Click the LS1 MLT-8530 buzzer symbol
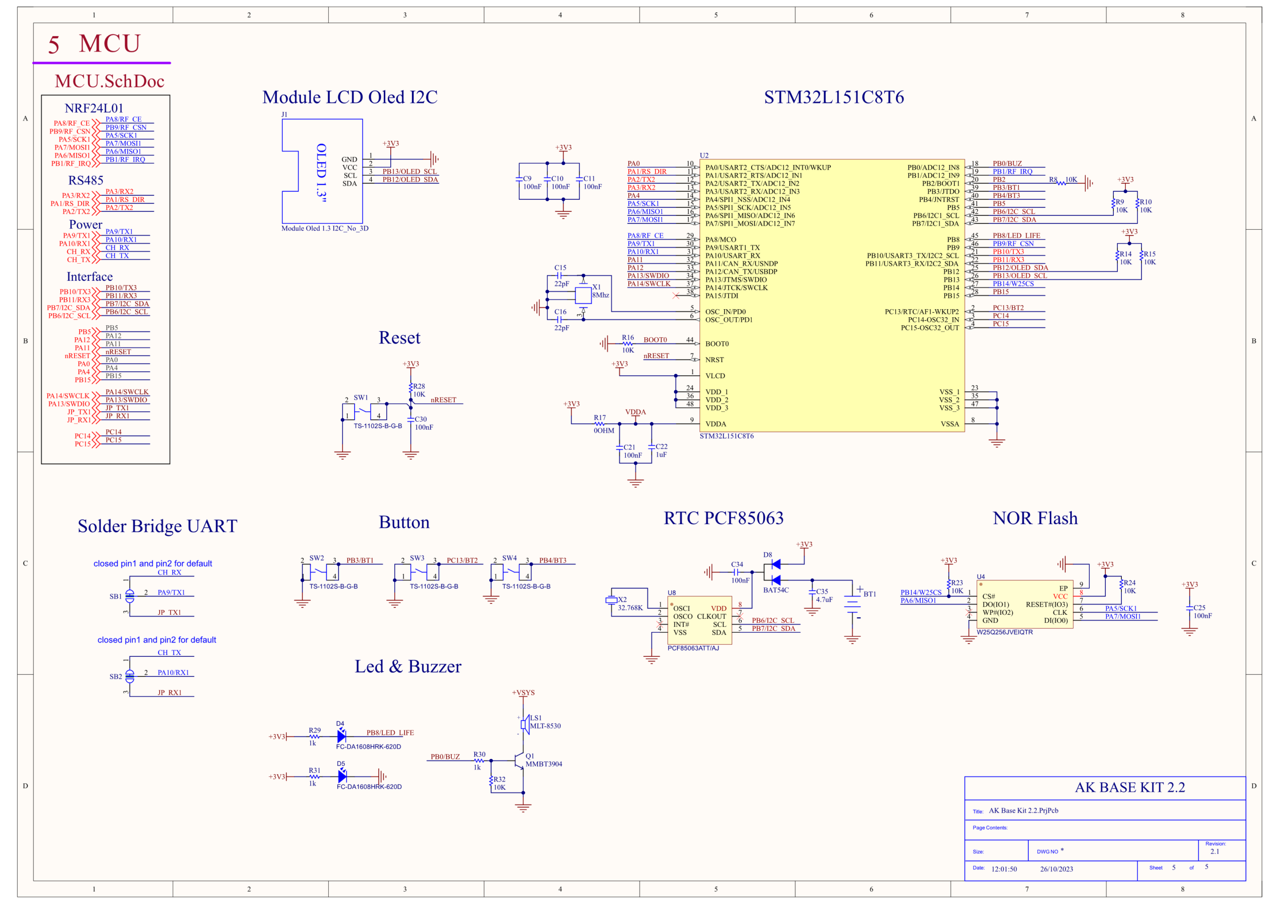This screenshot has width=1281, height=905. [x=524, y=724]
